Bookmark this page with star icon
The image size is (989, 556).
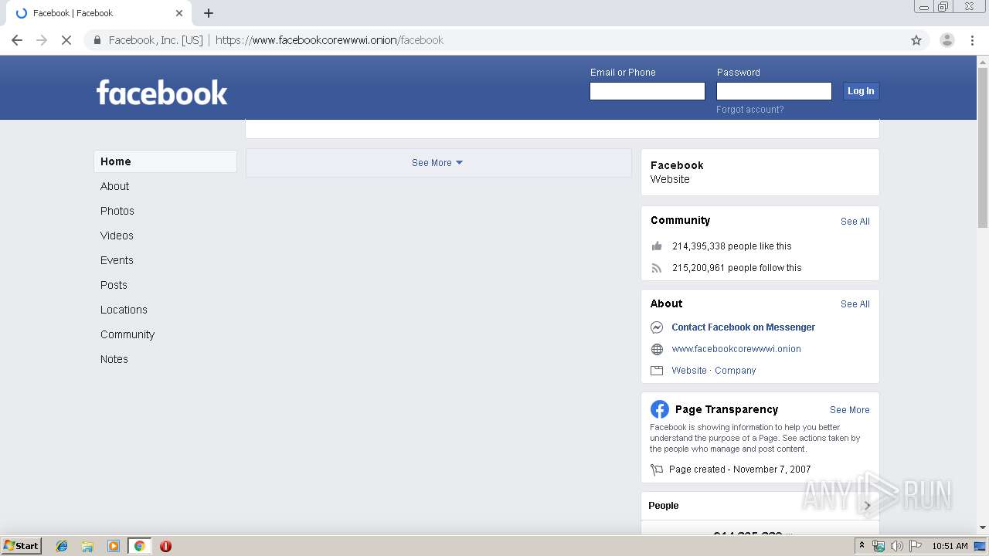click(x=916, y=40)
